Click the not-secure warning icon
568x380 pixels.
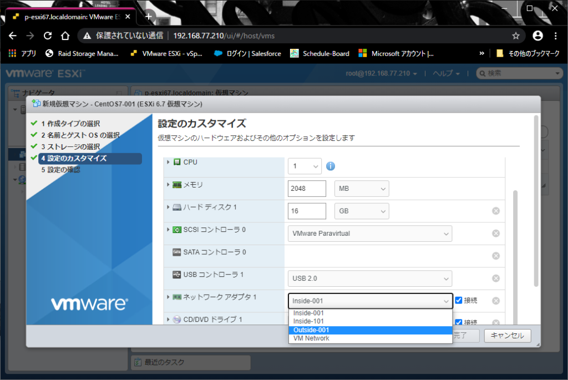[87, 36]
